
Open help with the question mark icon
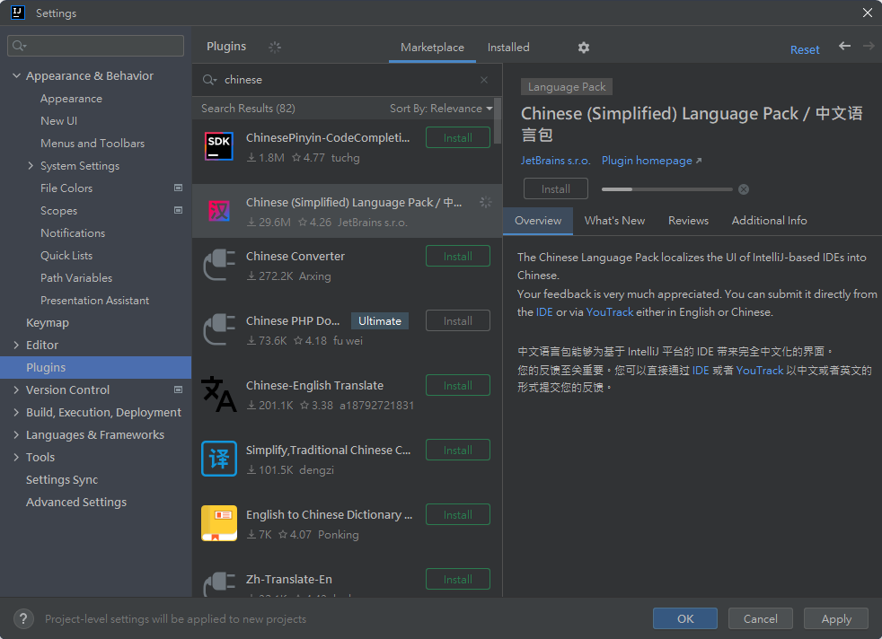(23, 618)
